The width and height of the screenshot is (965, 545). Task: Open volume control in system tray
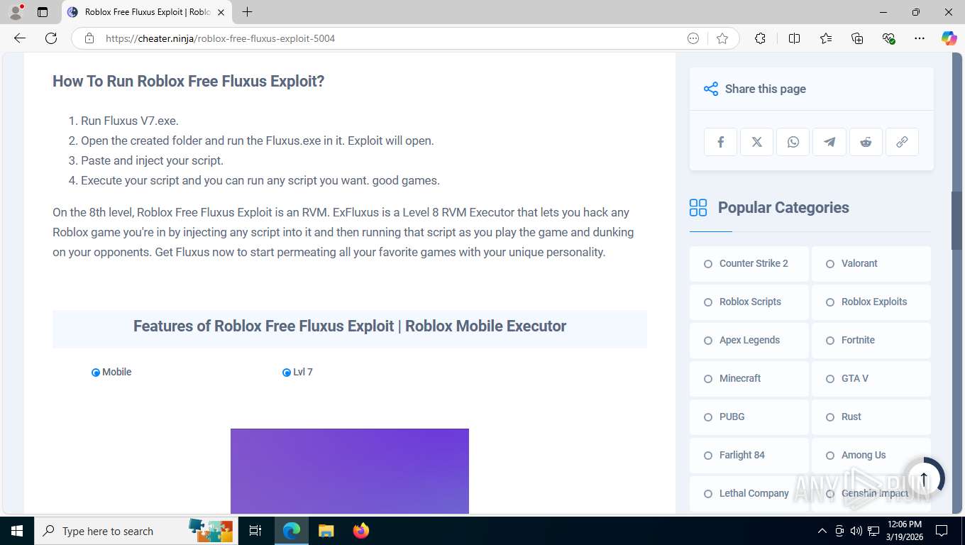[856, 531]
